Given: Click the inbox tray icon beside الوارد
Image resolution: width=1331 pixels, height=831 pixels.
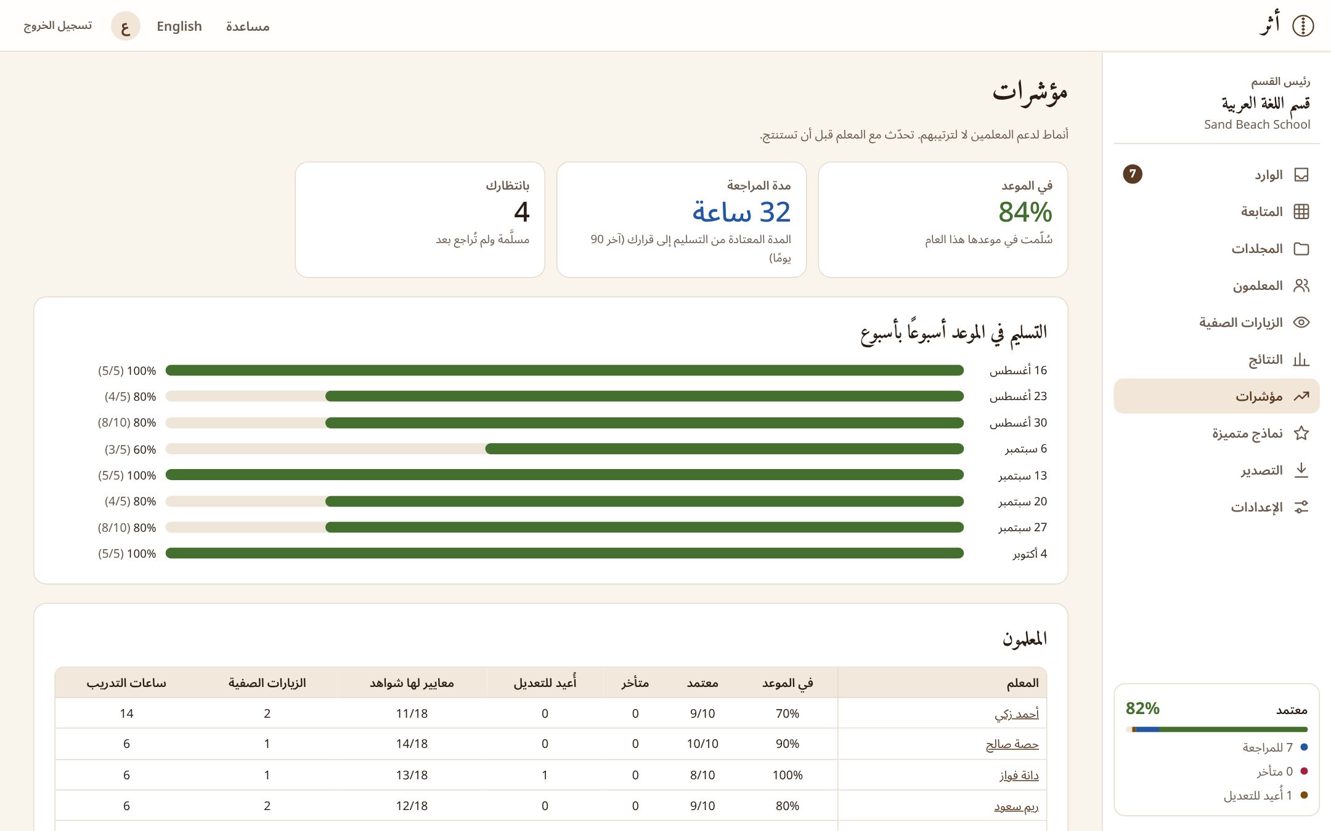Looking at the screenshot, I should (1301, 175).
